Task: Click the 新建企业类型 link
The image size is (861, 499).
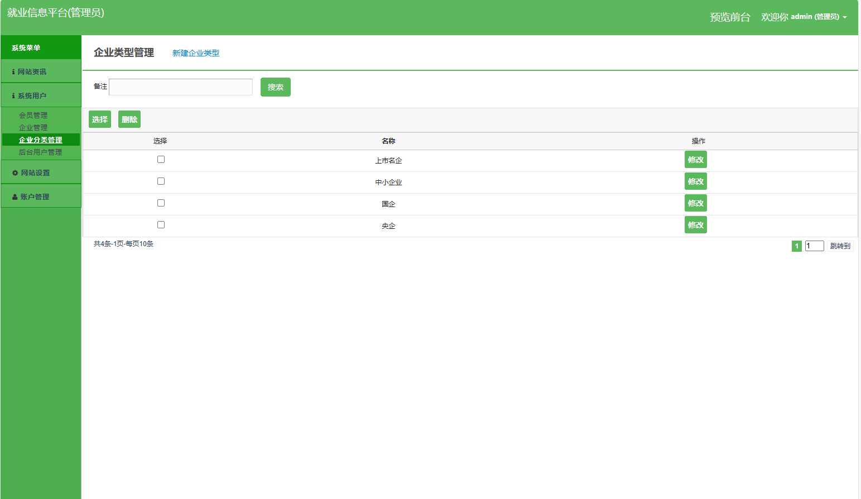Action: [196, 53]
